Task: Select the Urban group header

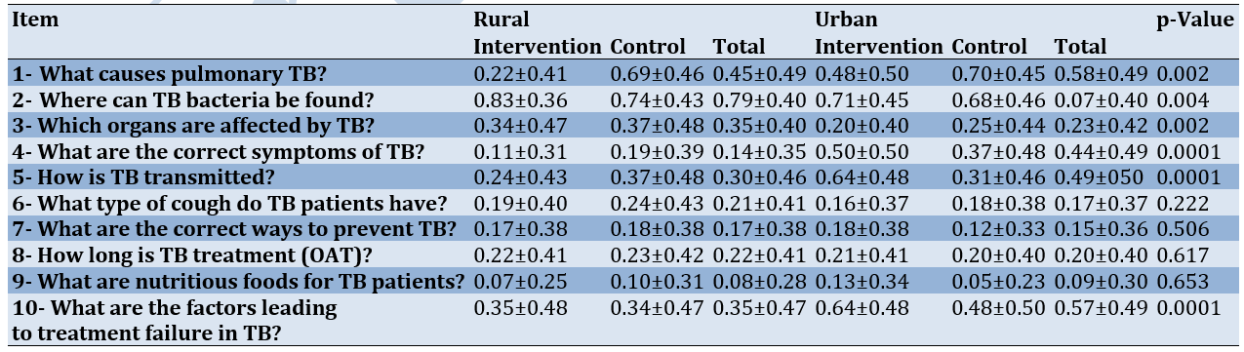Action: pos(846,20)
